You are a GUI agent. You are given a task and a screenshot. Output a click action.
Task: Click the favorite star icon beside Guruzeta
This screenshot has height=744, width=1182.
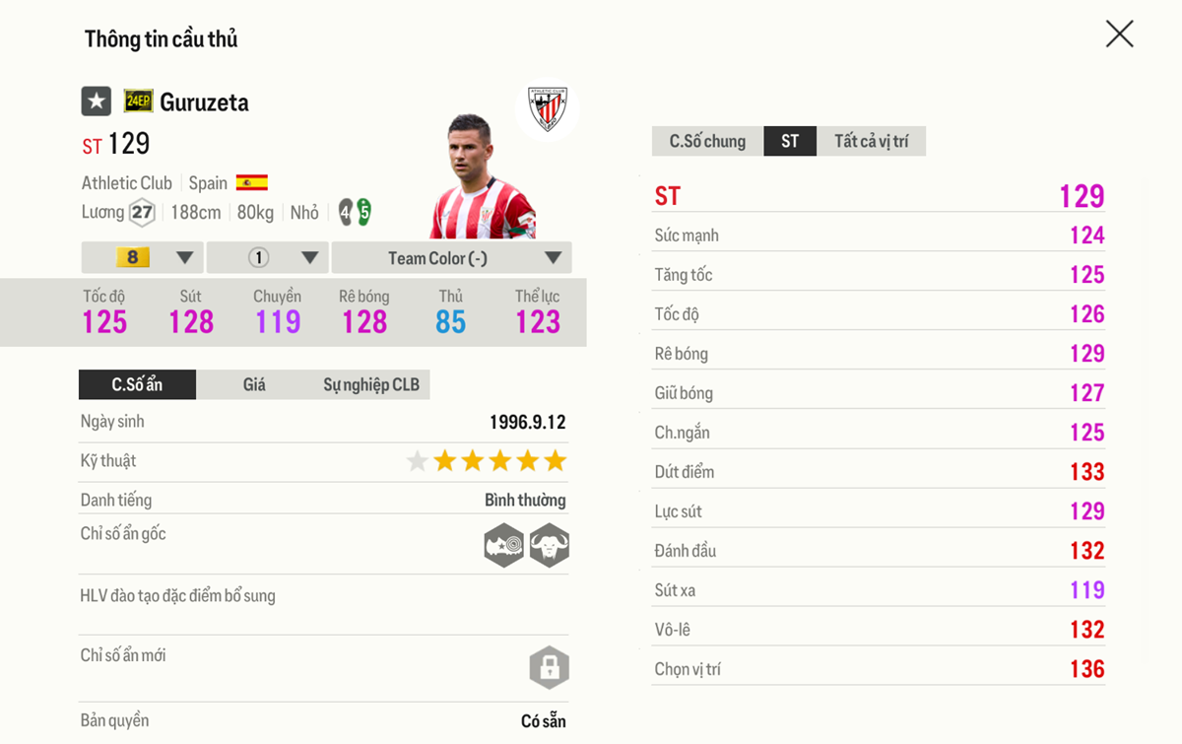(x=96, y=101)
